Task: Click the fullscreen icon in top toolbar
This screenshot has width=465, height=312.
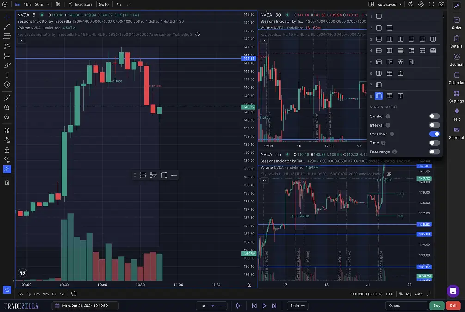Action: click(x=432, y=4)
